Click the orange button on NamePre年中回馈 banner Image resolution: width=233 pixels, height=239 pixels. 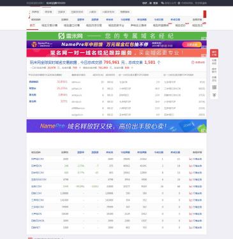[x=192, y=45]
